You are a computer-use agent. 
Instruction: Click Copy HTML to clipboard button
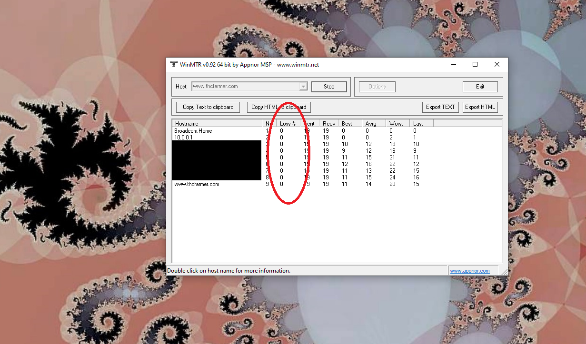[278, 107]
